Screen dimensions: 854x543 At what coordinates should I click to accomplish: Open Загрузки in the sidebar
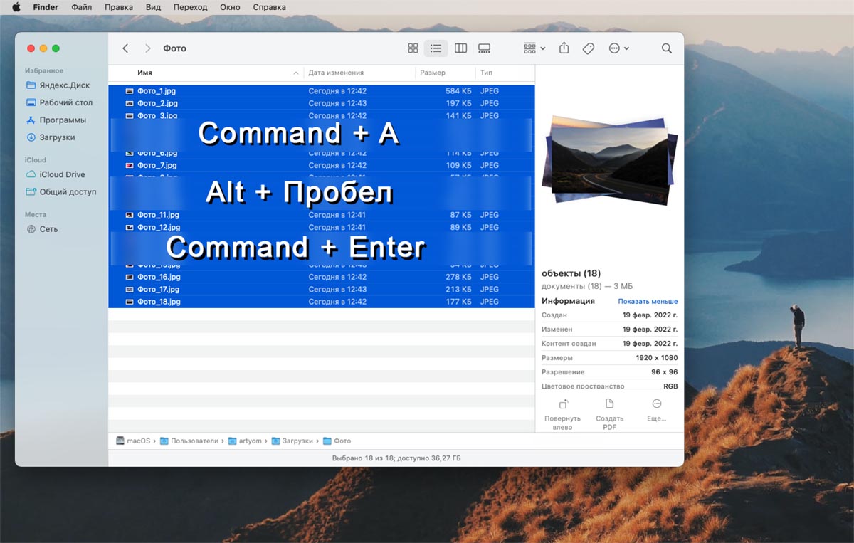57,137
